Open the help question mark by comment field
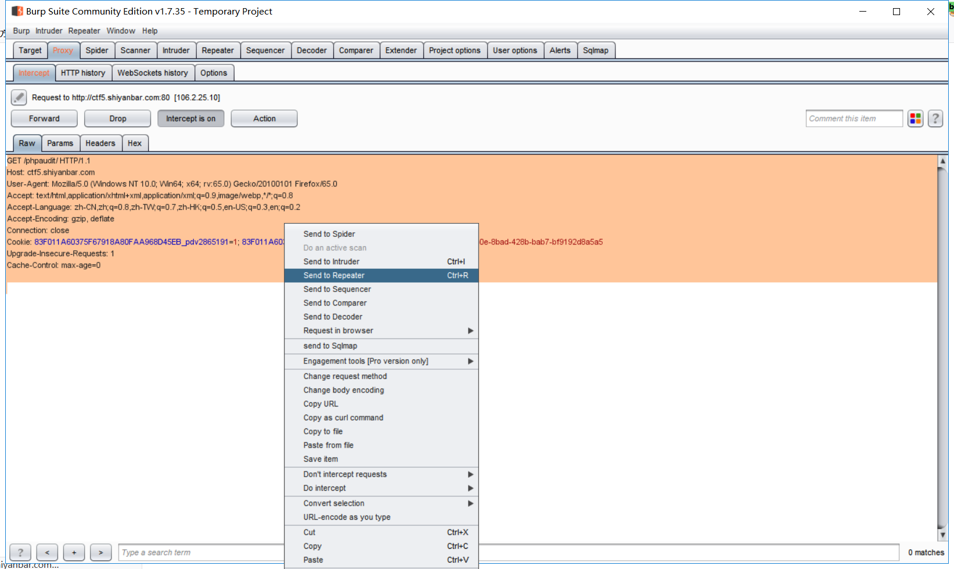This screenshot has height=569, width=954. (935, 118)
